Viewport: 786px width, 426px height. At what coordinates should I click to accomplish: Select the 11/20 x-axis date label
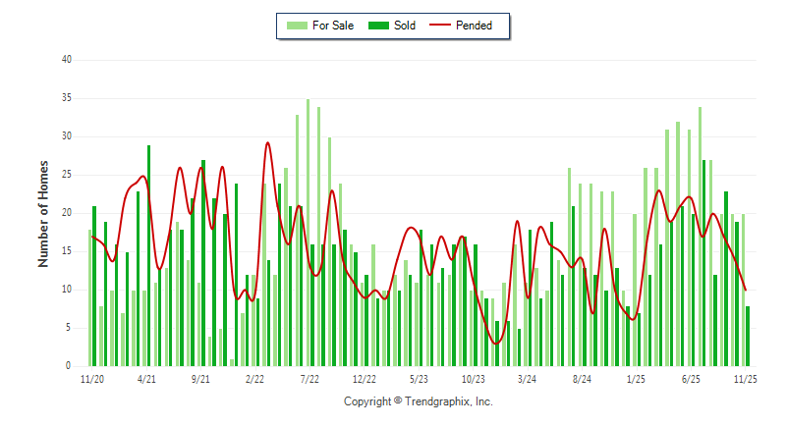(90, 378)
